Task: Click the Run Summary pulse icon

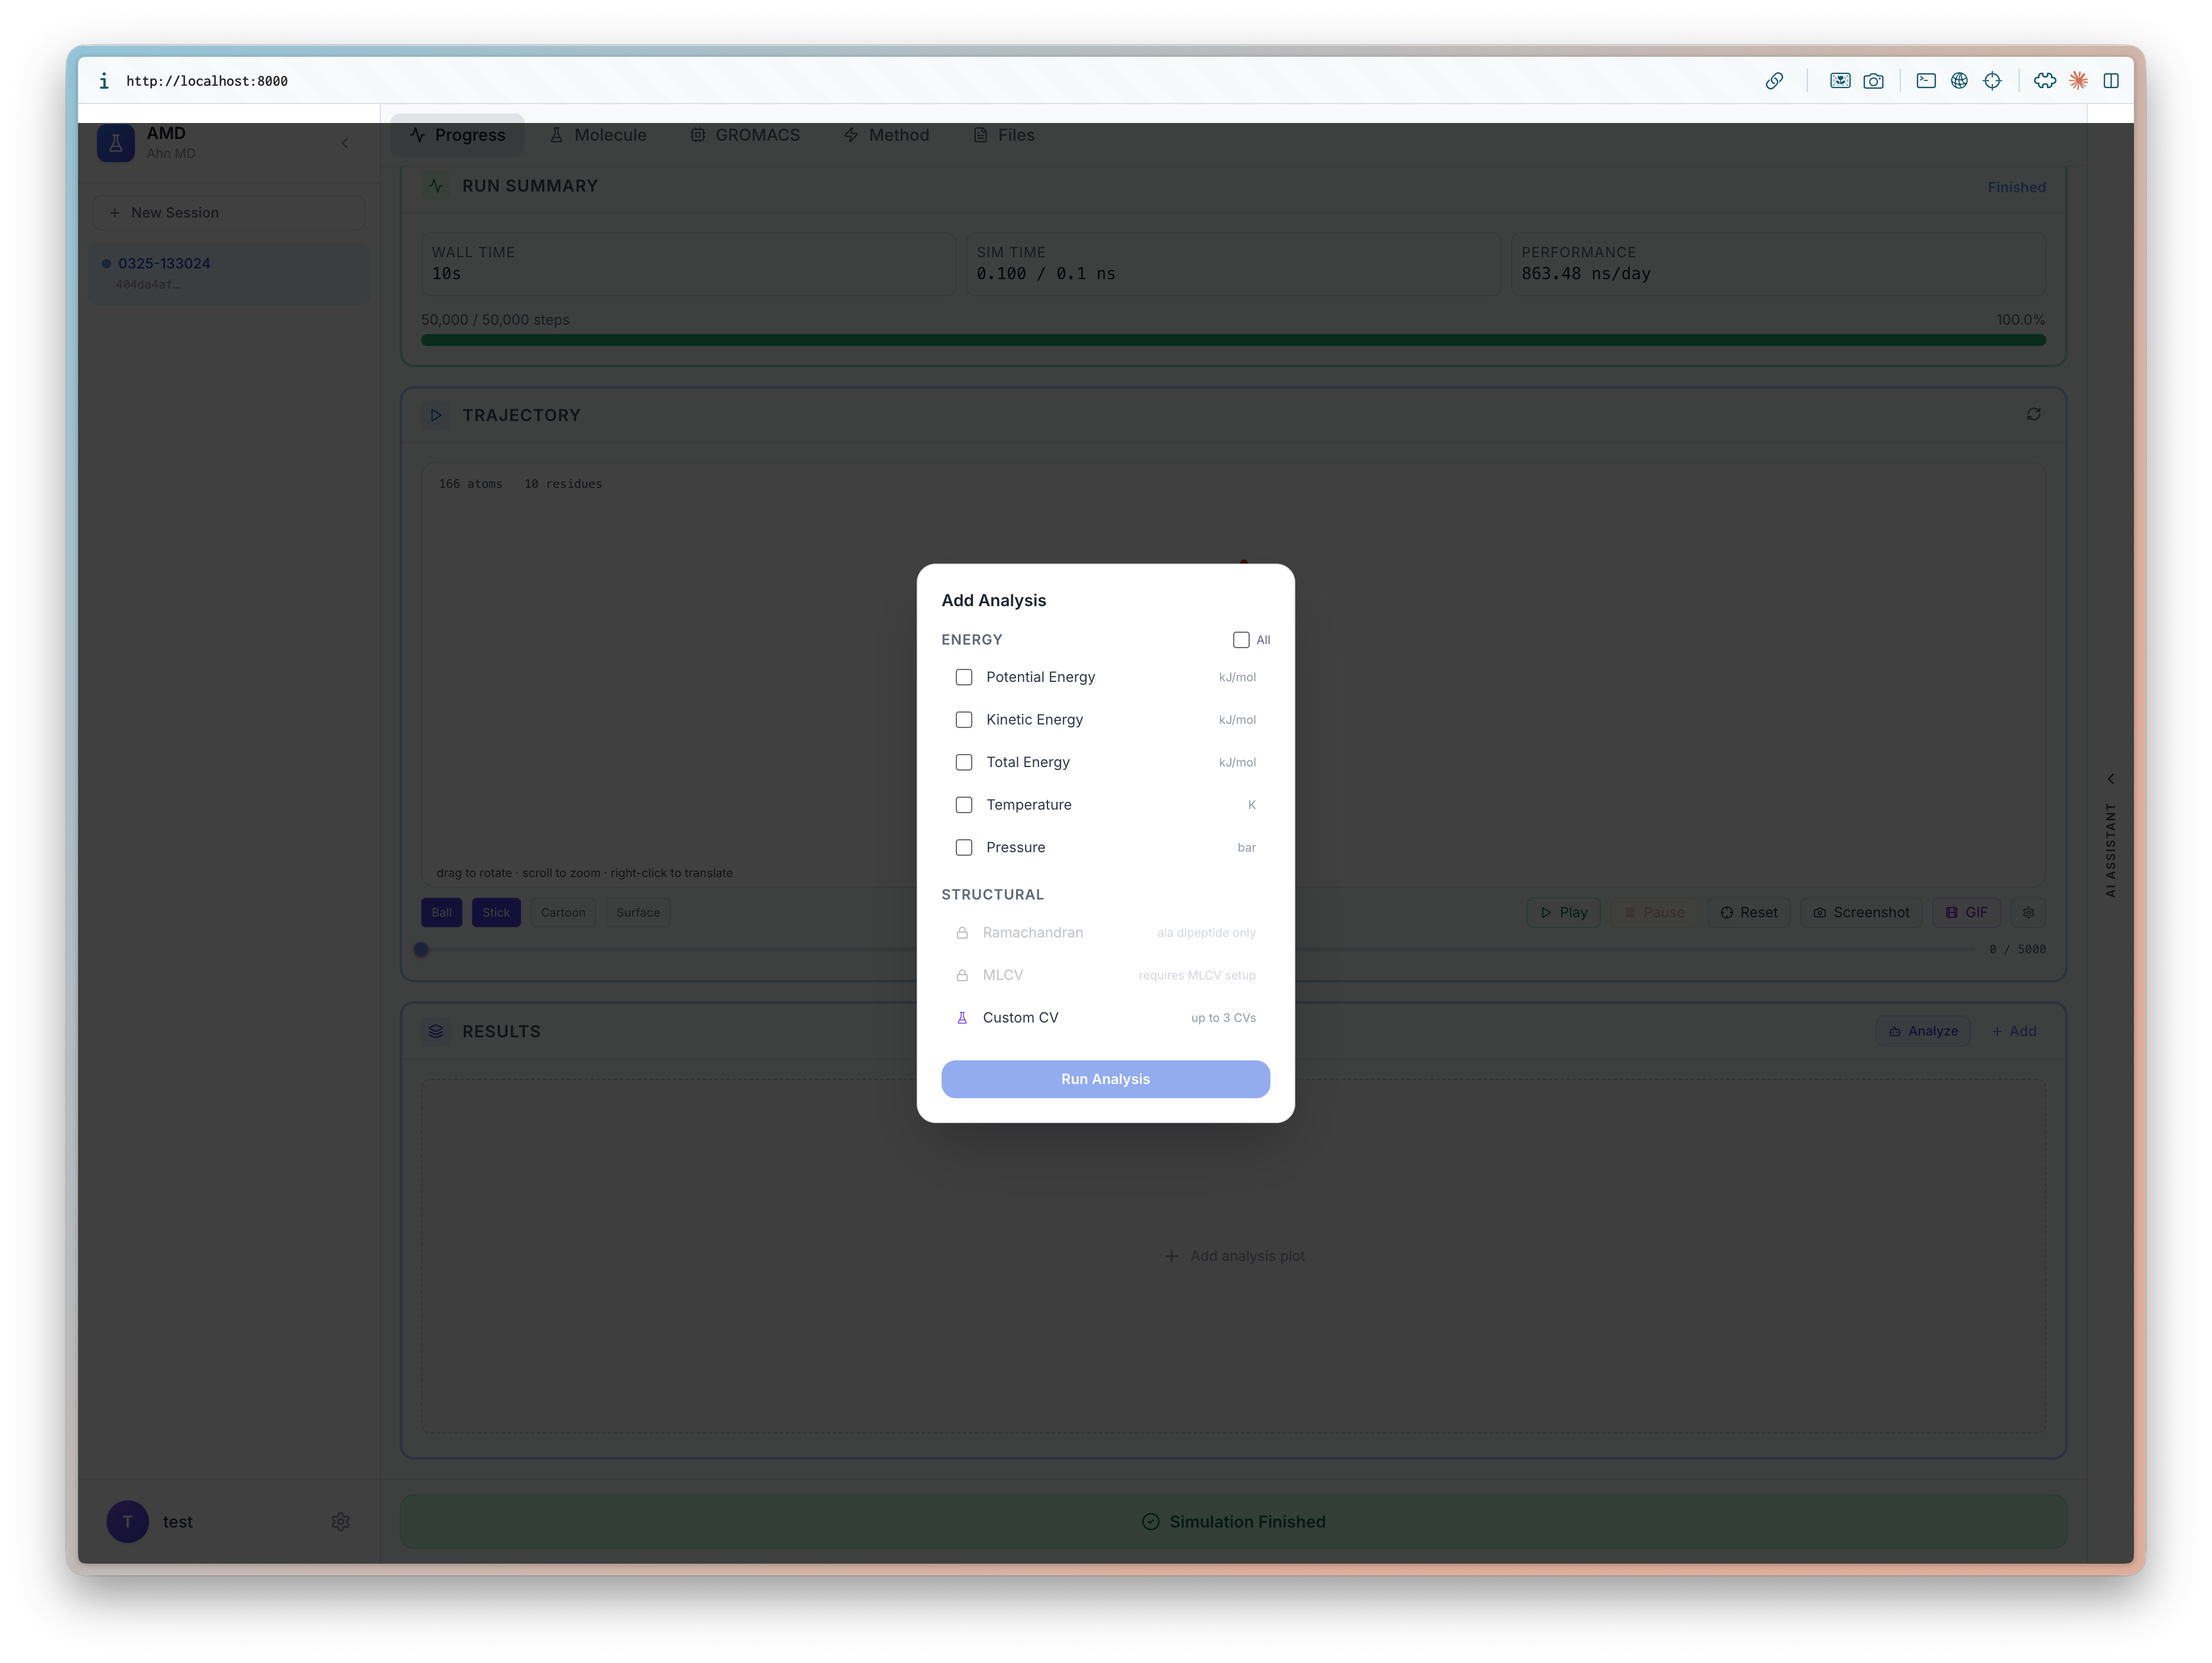Action: tap(436, 186)
